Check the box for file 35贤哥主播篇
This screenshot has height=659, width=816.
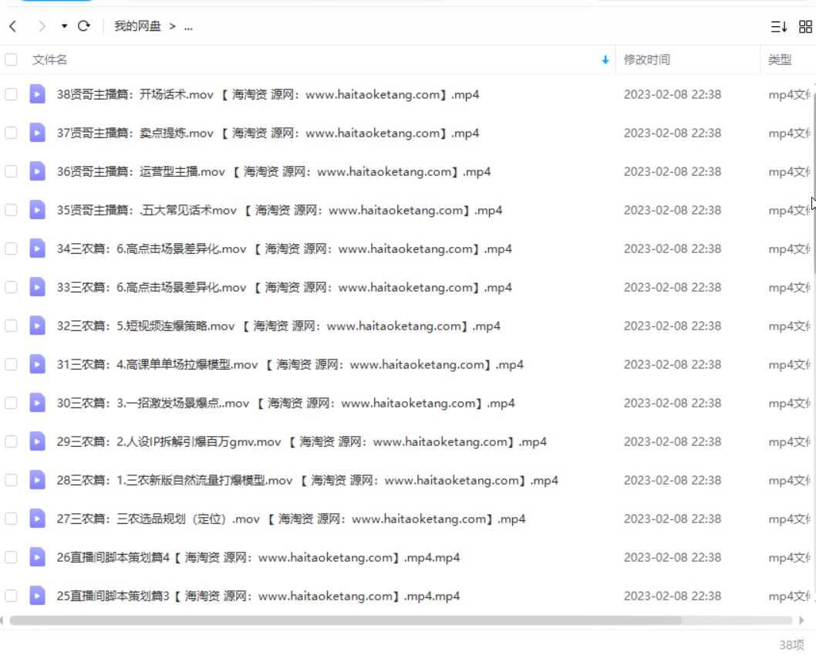[x=11, y=210]
